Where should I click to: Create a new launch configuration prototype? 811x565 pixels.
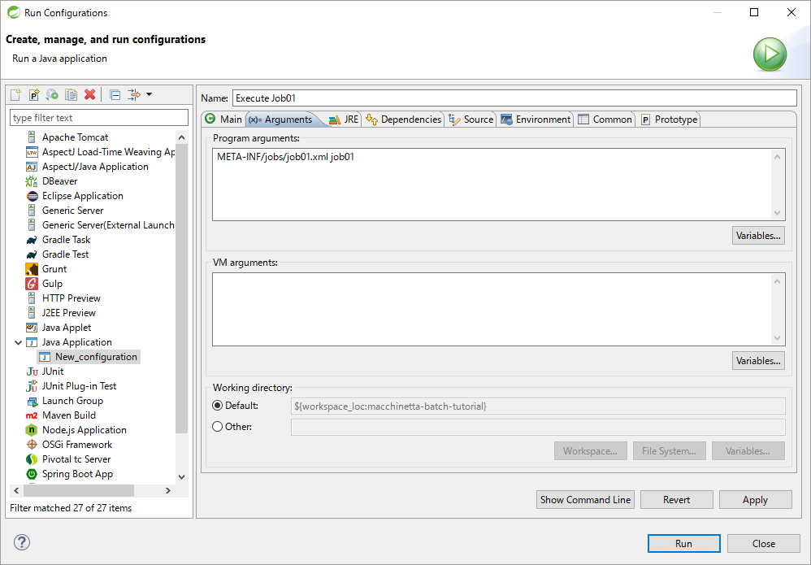click(33, 94)
